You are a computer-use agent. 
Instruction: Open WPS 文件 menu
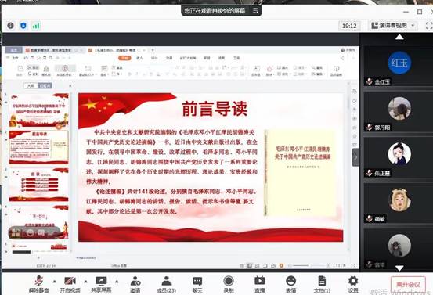[14, 58]
